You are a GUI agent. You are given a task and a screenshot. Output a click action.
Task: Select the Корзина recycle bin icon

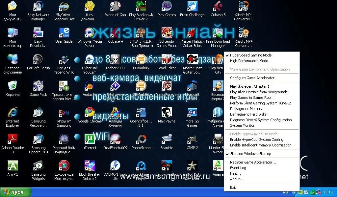coord(13,86)
